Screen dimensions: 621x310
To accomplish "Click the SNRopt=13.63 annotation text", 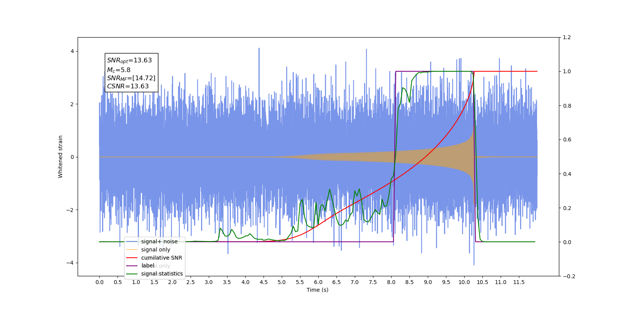I will click(x=129, y=60).
